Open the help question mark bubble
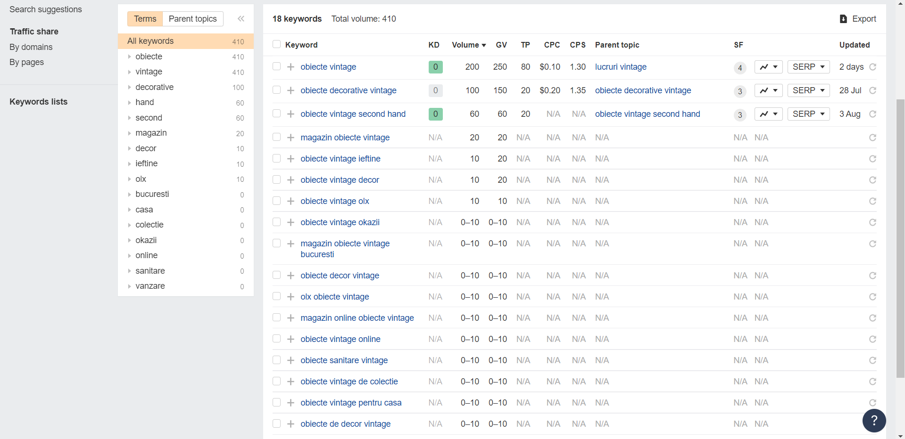Viewport: 905px width, 439px height. point(874,420)
